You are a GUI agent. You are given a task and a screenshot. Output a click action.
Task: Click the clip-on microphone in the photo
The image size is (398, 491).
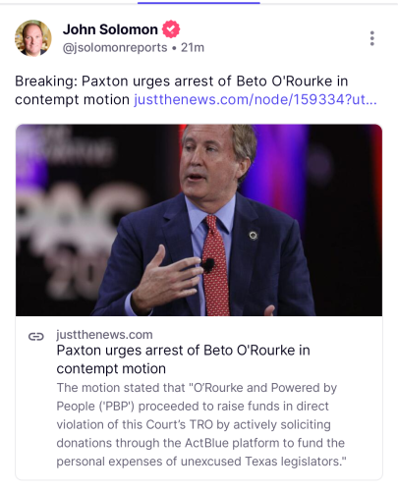207,264
